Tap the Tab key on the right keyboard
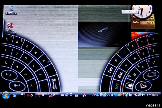 (110, 70)
